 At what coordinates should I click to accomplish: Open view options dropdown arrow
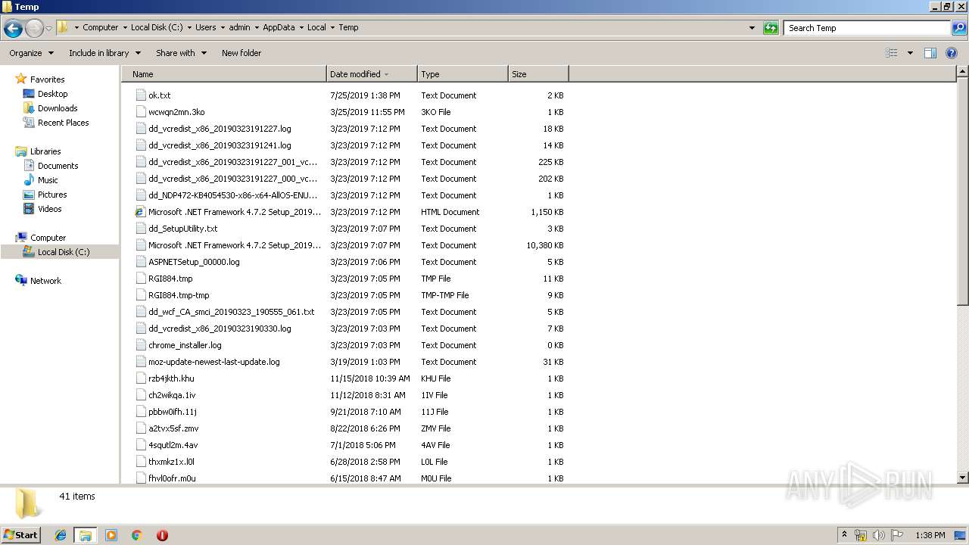(910, 53)
